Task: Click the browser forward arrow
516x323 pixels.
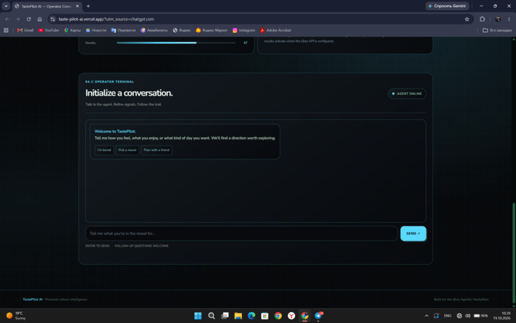Action: click(x=18, y=19)
